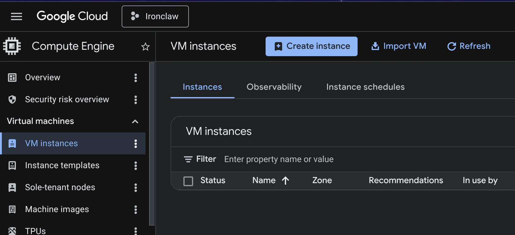The width and height of the screenshot is (515, 235).
Task: Open Sole-tenant nodes page
Action: click(x=60, y=187)
